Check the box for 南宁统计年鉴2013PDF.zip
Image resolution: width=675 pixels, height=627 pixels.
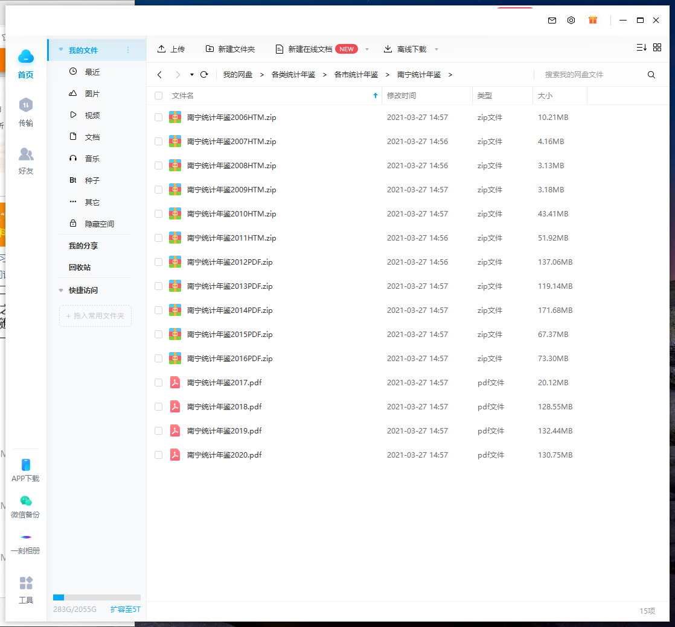[158, 286]
